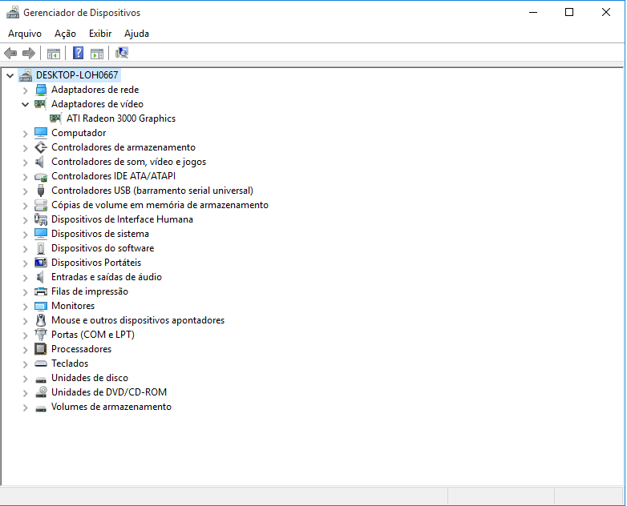Viewport: 627px width, 506px height.
Task: Click the Portas (COM e LPT) icon
Action: [41, 335]
